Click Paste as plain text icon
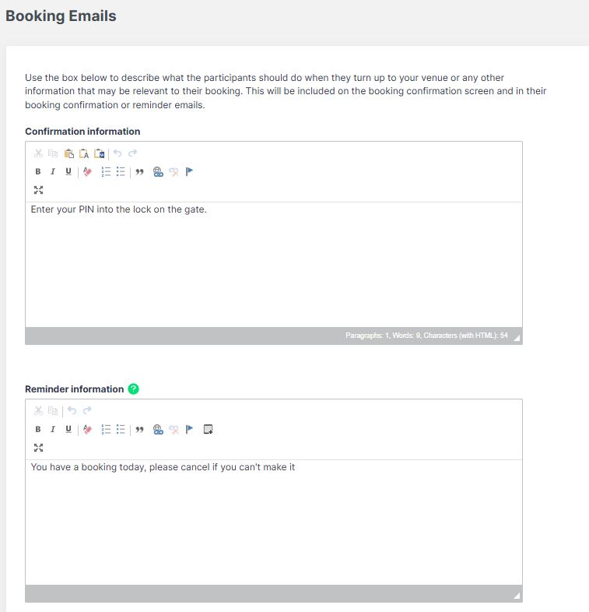 [84, 153]
